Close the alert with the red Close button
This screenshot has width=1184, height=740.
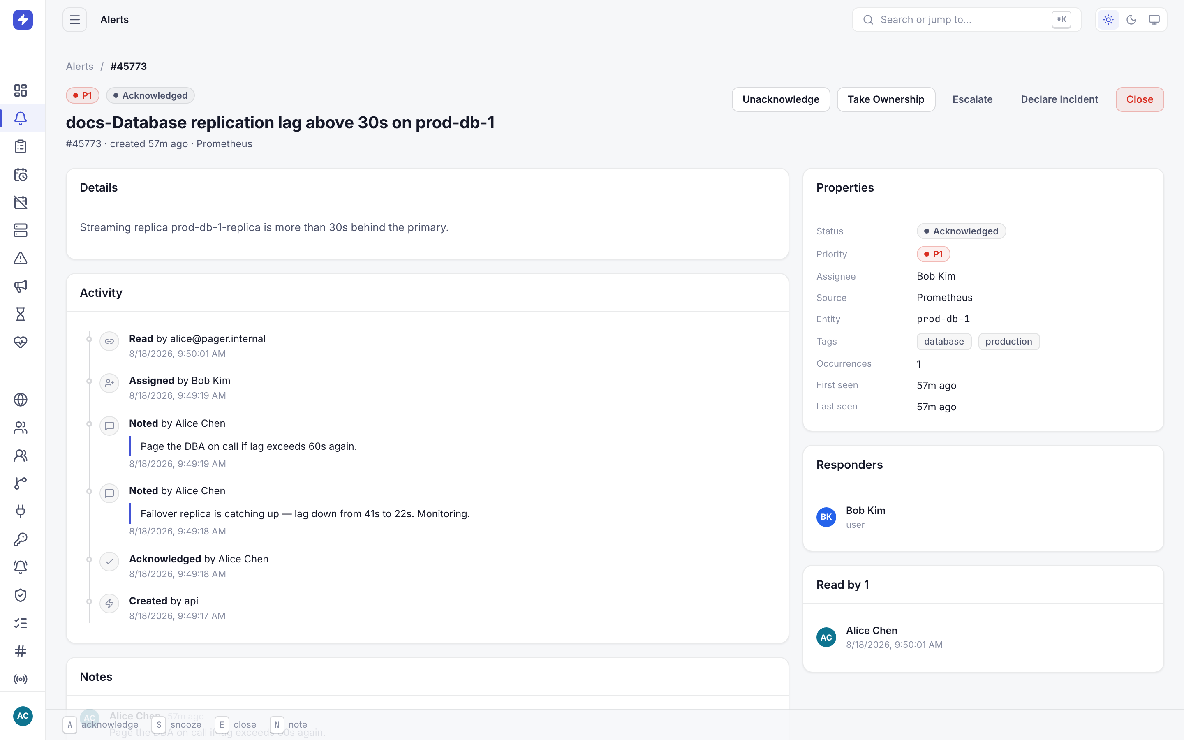coord(1140,99)
